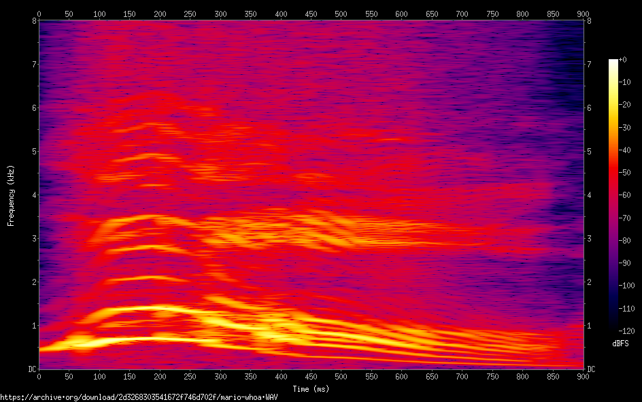Click the 700 ms tick on the bottom time axis
The image size is (642, 402).
(462, 375)
